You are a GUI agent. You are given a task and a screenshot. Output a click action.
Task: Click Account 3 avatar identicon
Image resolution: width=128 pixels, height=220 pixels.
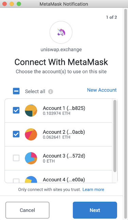coord(31,158)
